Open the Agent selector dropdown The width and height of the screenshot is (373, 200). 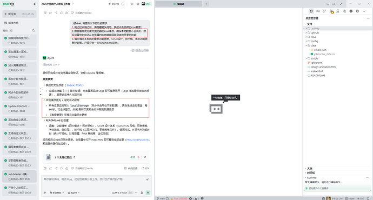point(74,193)
